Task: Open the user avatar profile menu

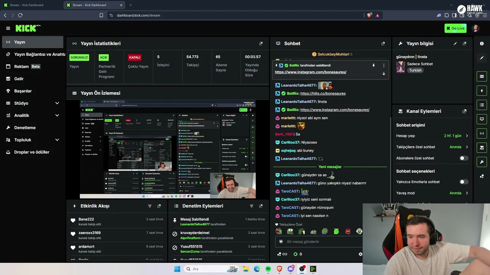Action: click(x=476, y=28)
